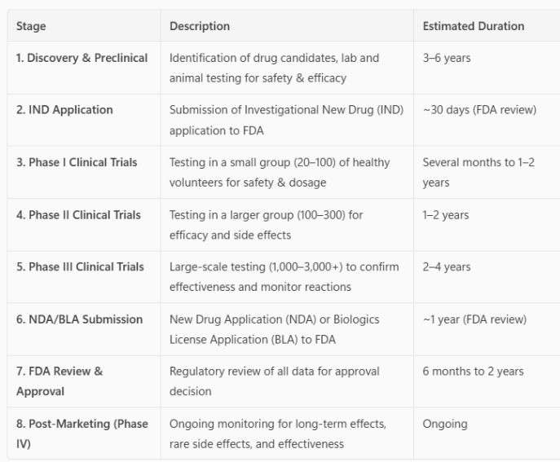560x462 pixels.
Task: Click the ~1 year (FDA review) cell
Action: click(474, 319)
